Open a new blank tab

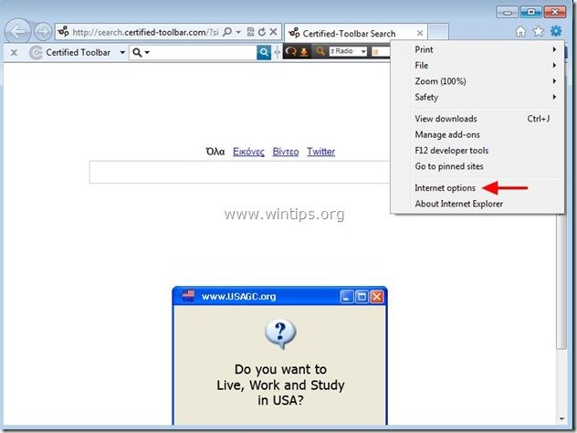click(x=438, y=32)
